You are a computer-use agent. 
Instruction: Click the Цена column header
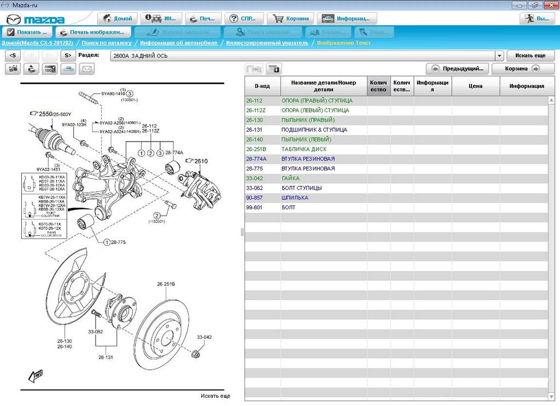tap(475, 86)
